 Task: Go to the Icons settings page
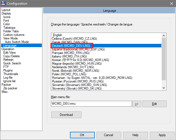click(x=7, y=17)
